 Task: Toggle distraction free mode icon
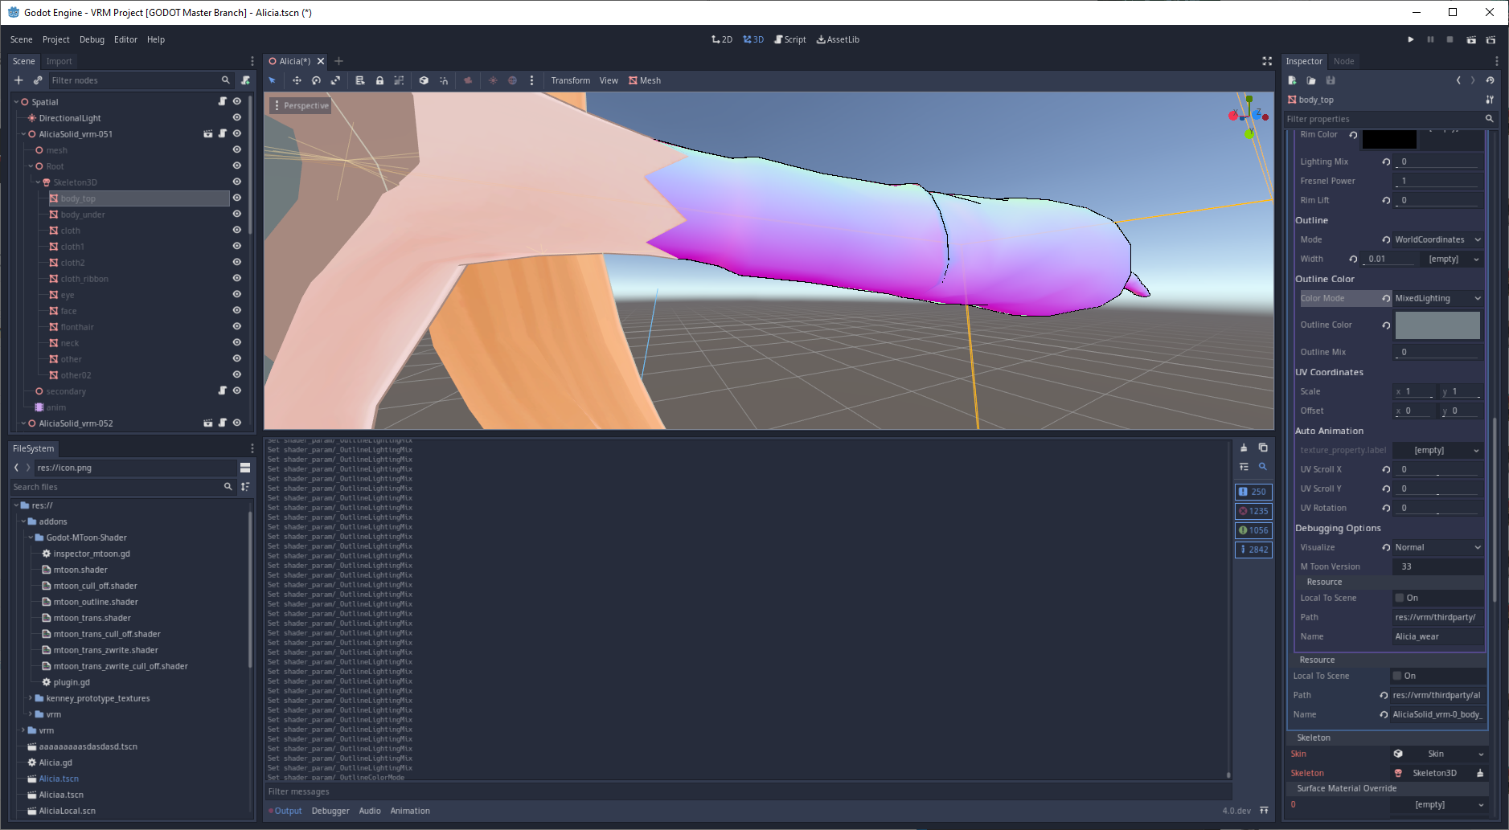(1267, 61)
